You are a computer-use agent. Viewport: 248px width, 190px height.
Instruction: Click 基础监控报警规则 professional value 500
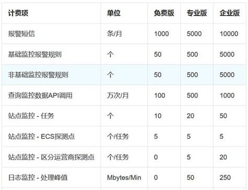point(192,54)
